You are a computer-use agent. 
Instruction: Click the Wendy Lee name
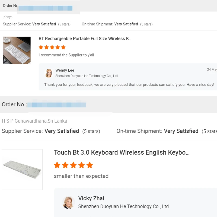click(x=65, y=70)
